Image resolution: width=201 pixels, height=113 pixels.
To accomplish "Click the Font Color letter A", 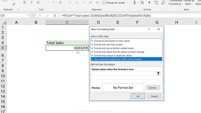I will pos(60,3).
